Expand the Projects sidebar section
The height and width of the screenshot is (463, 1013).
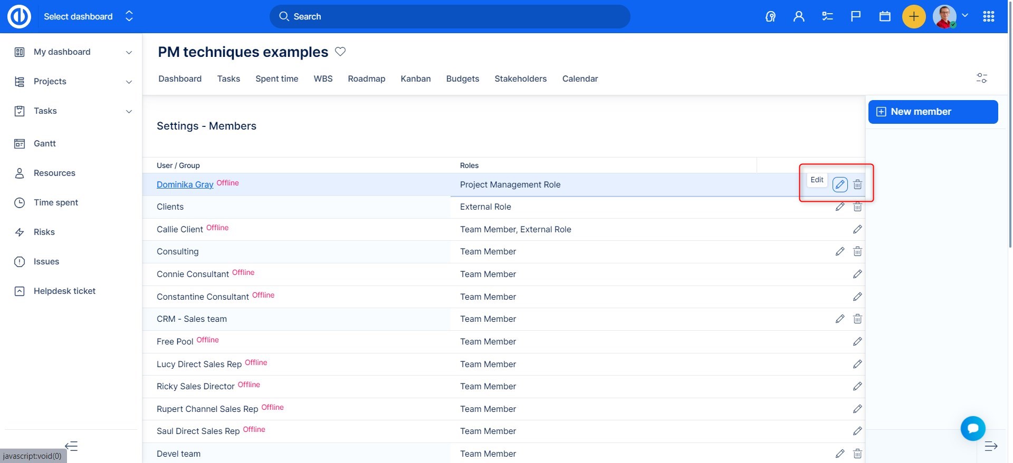129,82
